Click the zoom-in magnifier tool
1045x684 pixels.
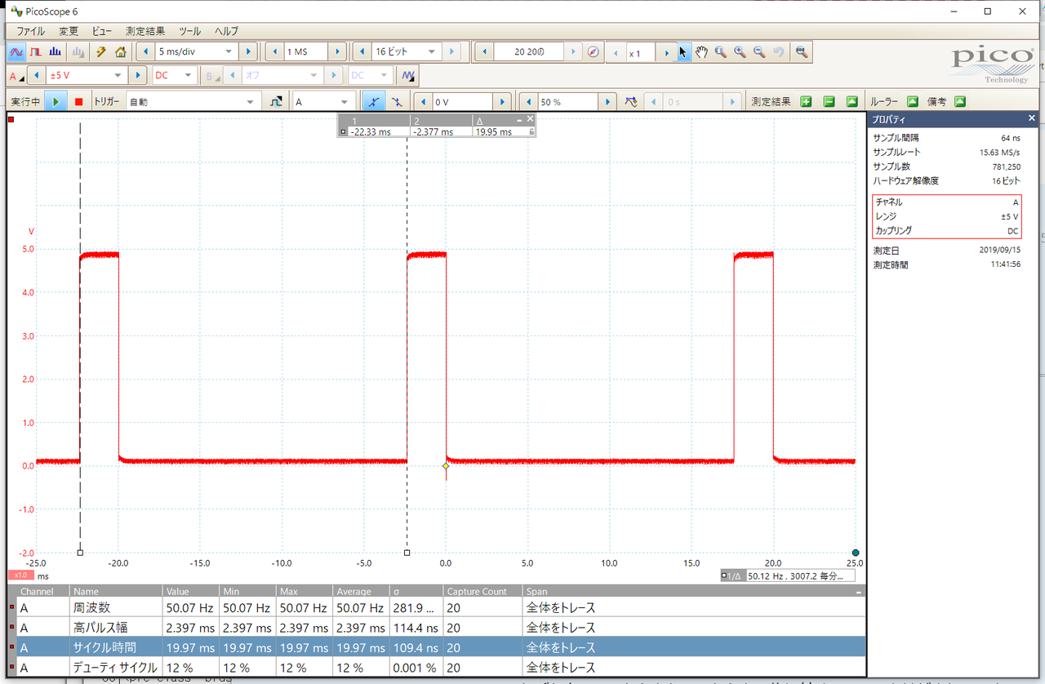point(740,51)
